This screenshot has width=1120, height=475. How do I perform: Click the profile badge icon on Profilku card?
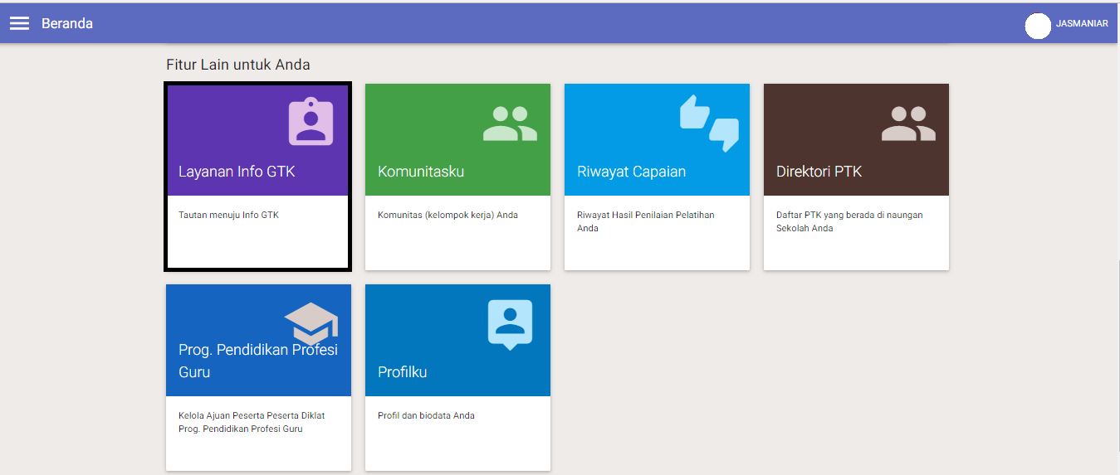pyautogui.click(x=510, y=323)
